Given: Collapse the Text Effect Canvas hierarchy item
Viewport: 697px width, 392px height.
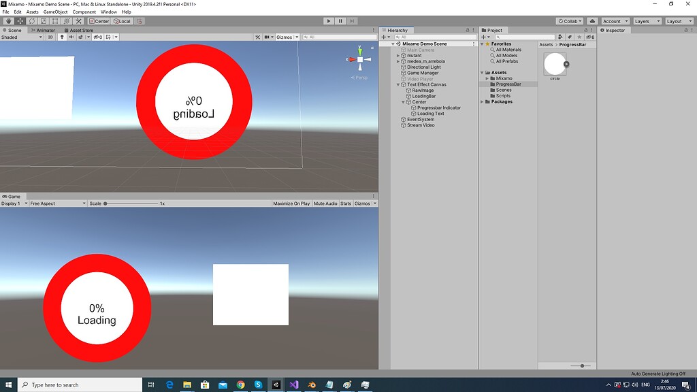Looking at the screenshot, I should [399, 84].
